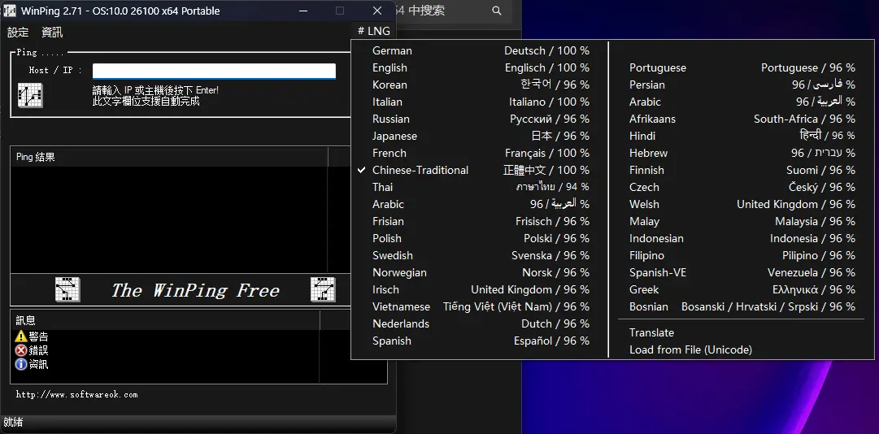
Task: Select the red error icon row (錯誤)
Action: [x=32, y=350]
